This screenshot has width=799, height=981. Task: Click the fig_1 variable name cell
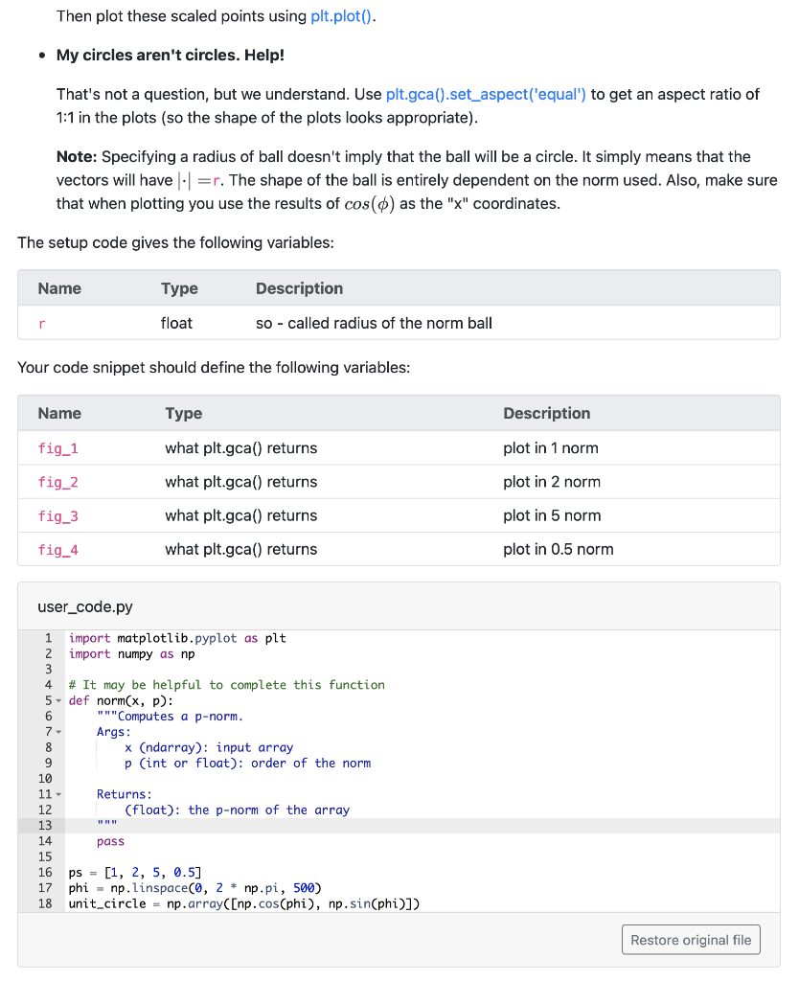pos(58,448)
